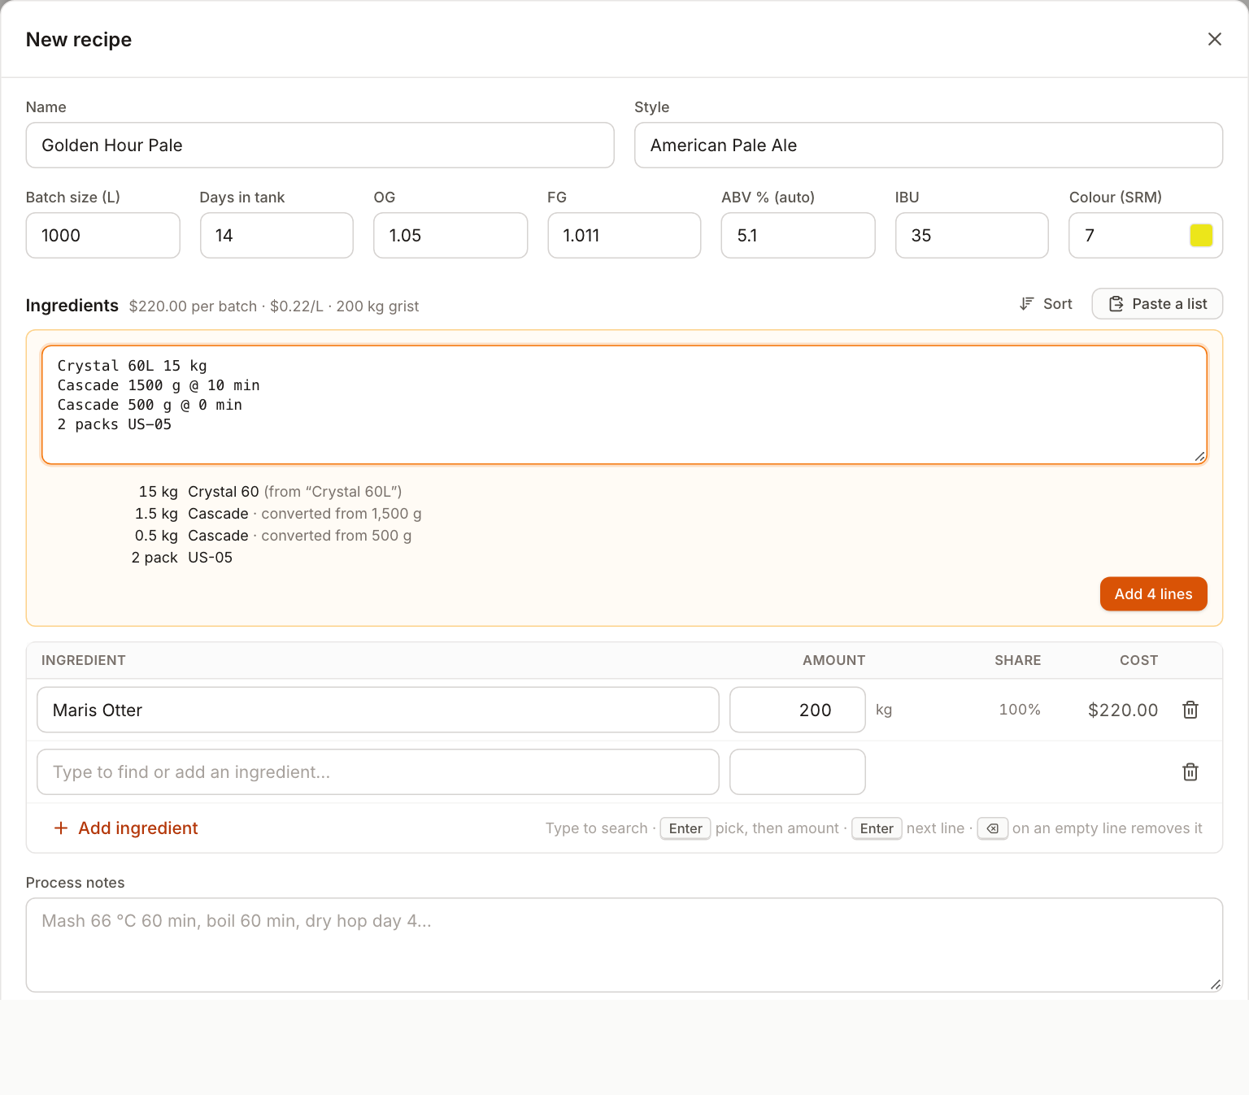The height and width of the screenshot is (1095, 1249).
Task: Click the ingredient search placeholder field
Action: click(x=378, y=771)
